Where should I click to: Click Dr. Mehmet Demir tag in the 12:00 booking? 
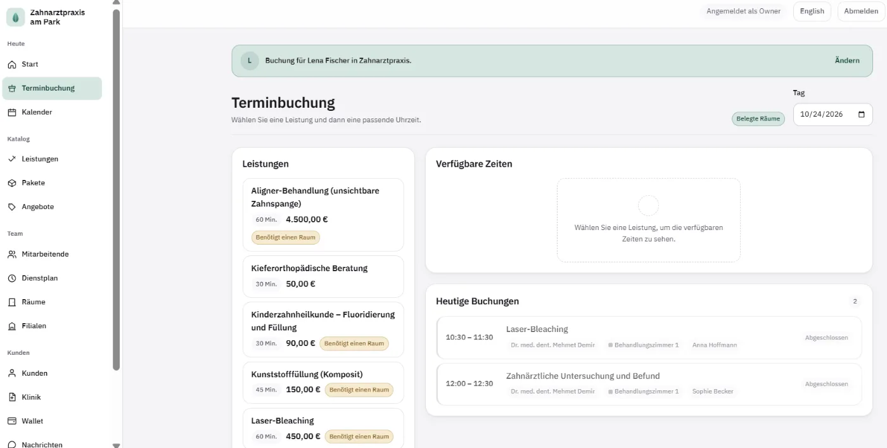pyautogui.click(x=552, y=392)
